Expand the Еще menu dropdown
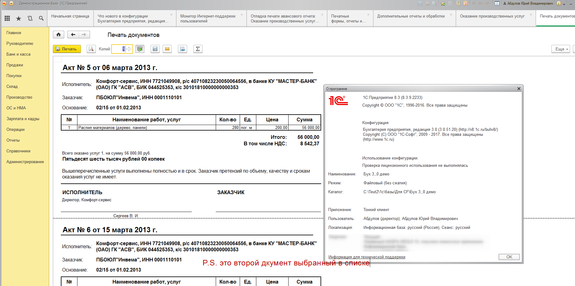 (561, 49)
